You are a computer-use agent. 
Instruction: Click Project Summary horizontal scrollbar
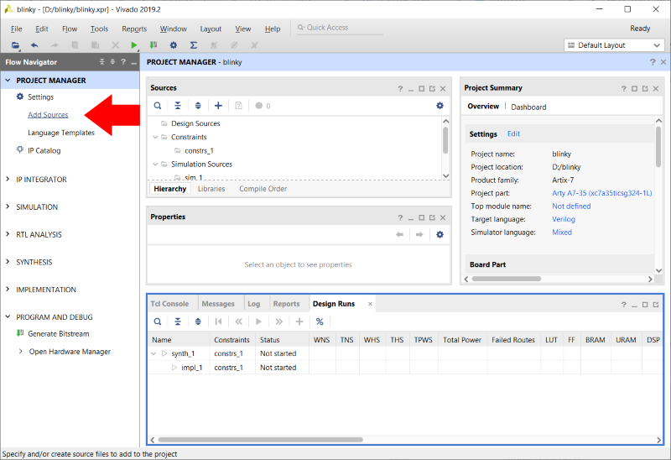pyautogui.click(x=507, y=279)
